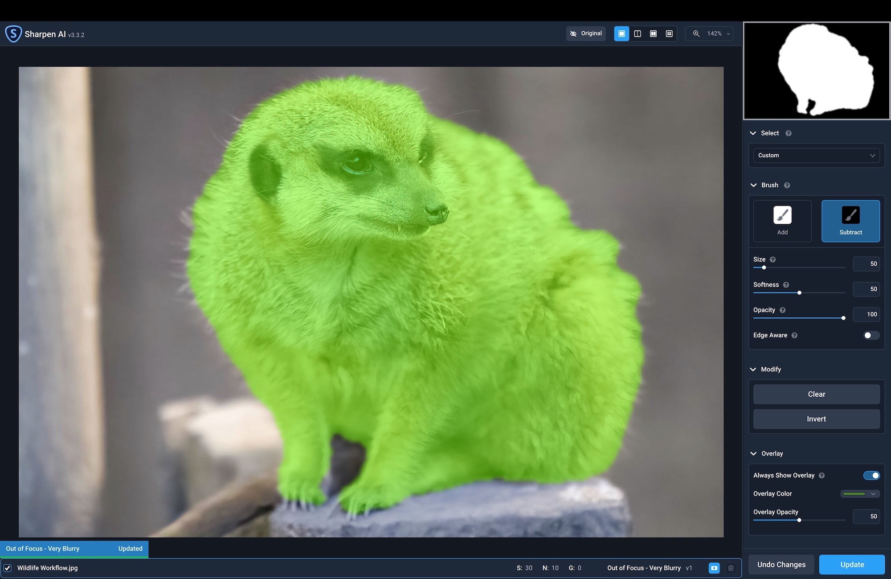This screenshot has height=579, width=891.
Task: Open the Overlay Color dropdown
Action: click(x=860, y=494)
